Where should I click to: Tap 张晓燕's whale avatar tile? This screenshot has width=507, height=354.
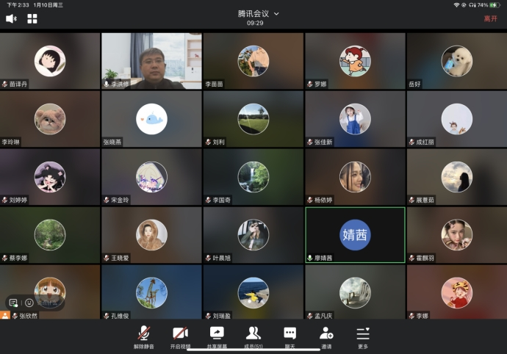click(151, 119)
